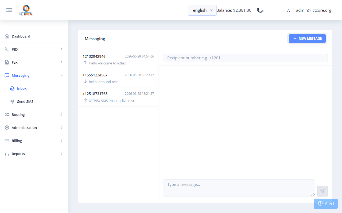Click the Reports bar chart icon
Viewport: 342px width, 213px height.
7,154
